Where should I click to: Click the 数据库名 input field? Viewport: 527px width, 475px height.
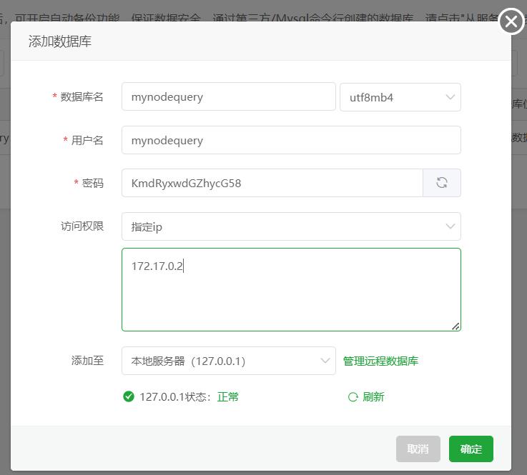point(228,97)
